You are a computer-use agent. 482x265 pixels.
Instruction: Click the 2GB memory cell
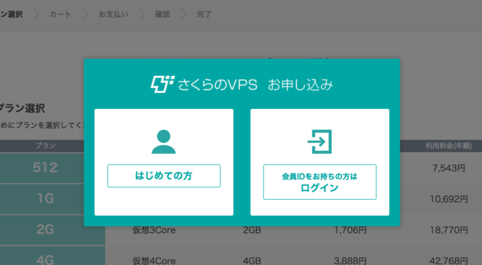point(252,230)
